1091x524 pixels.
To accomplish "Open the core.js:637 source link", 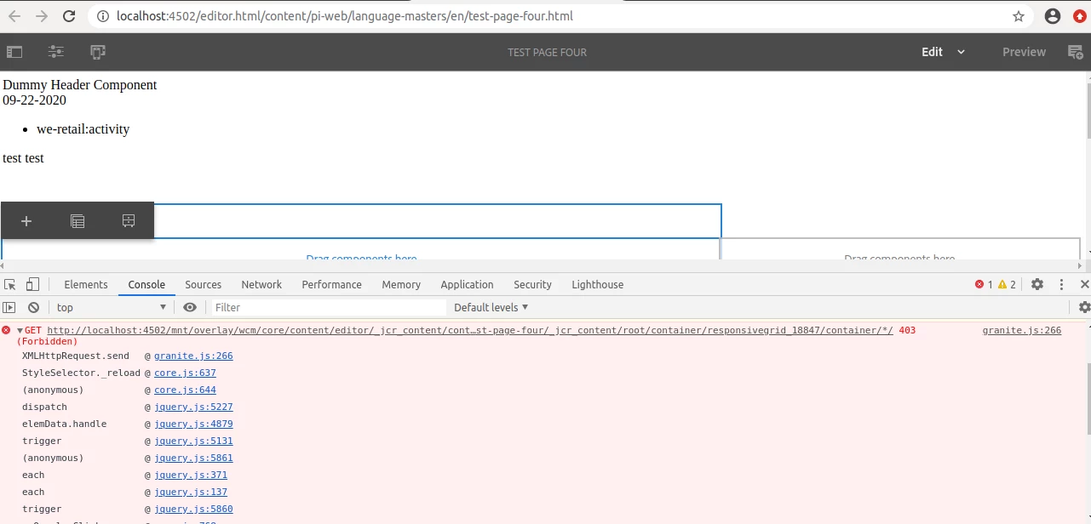I will pyautogui.click(x=185, y=373).
